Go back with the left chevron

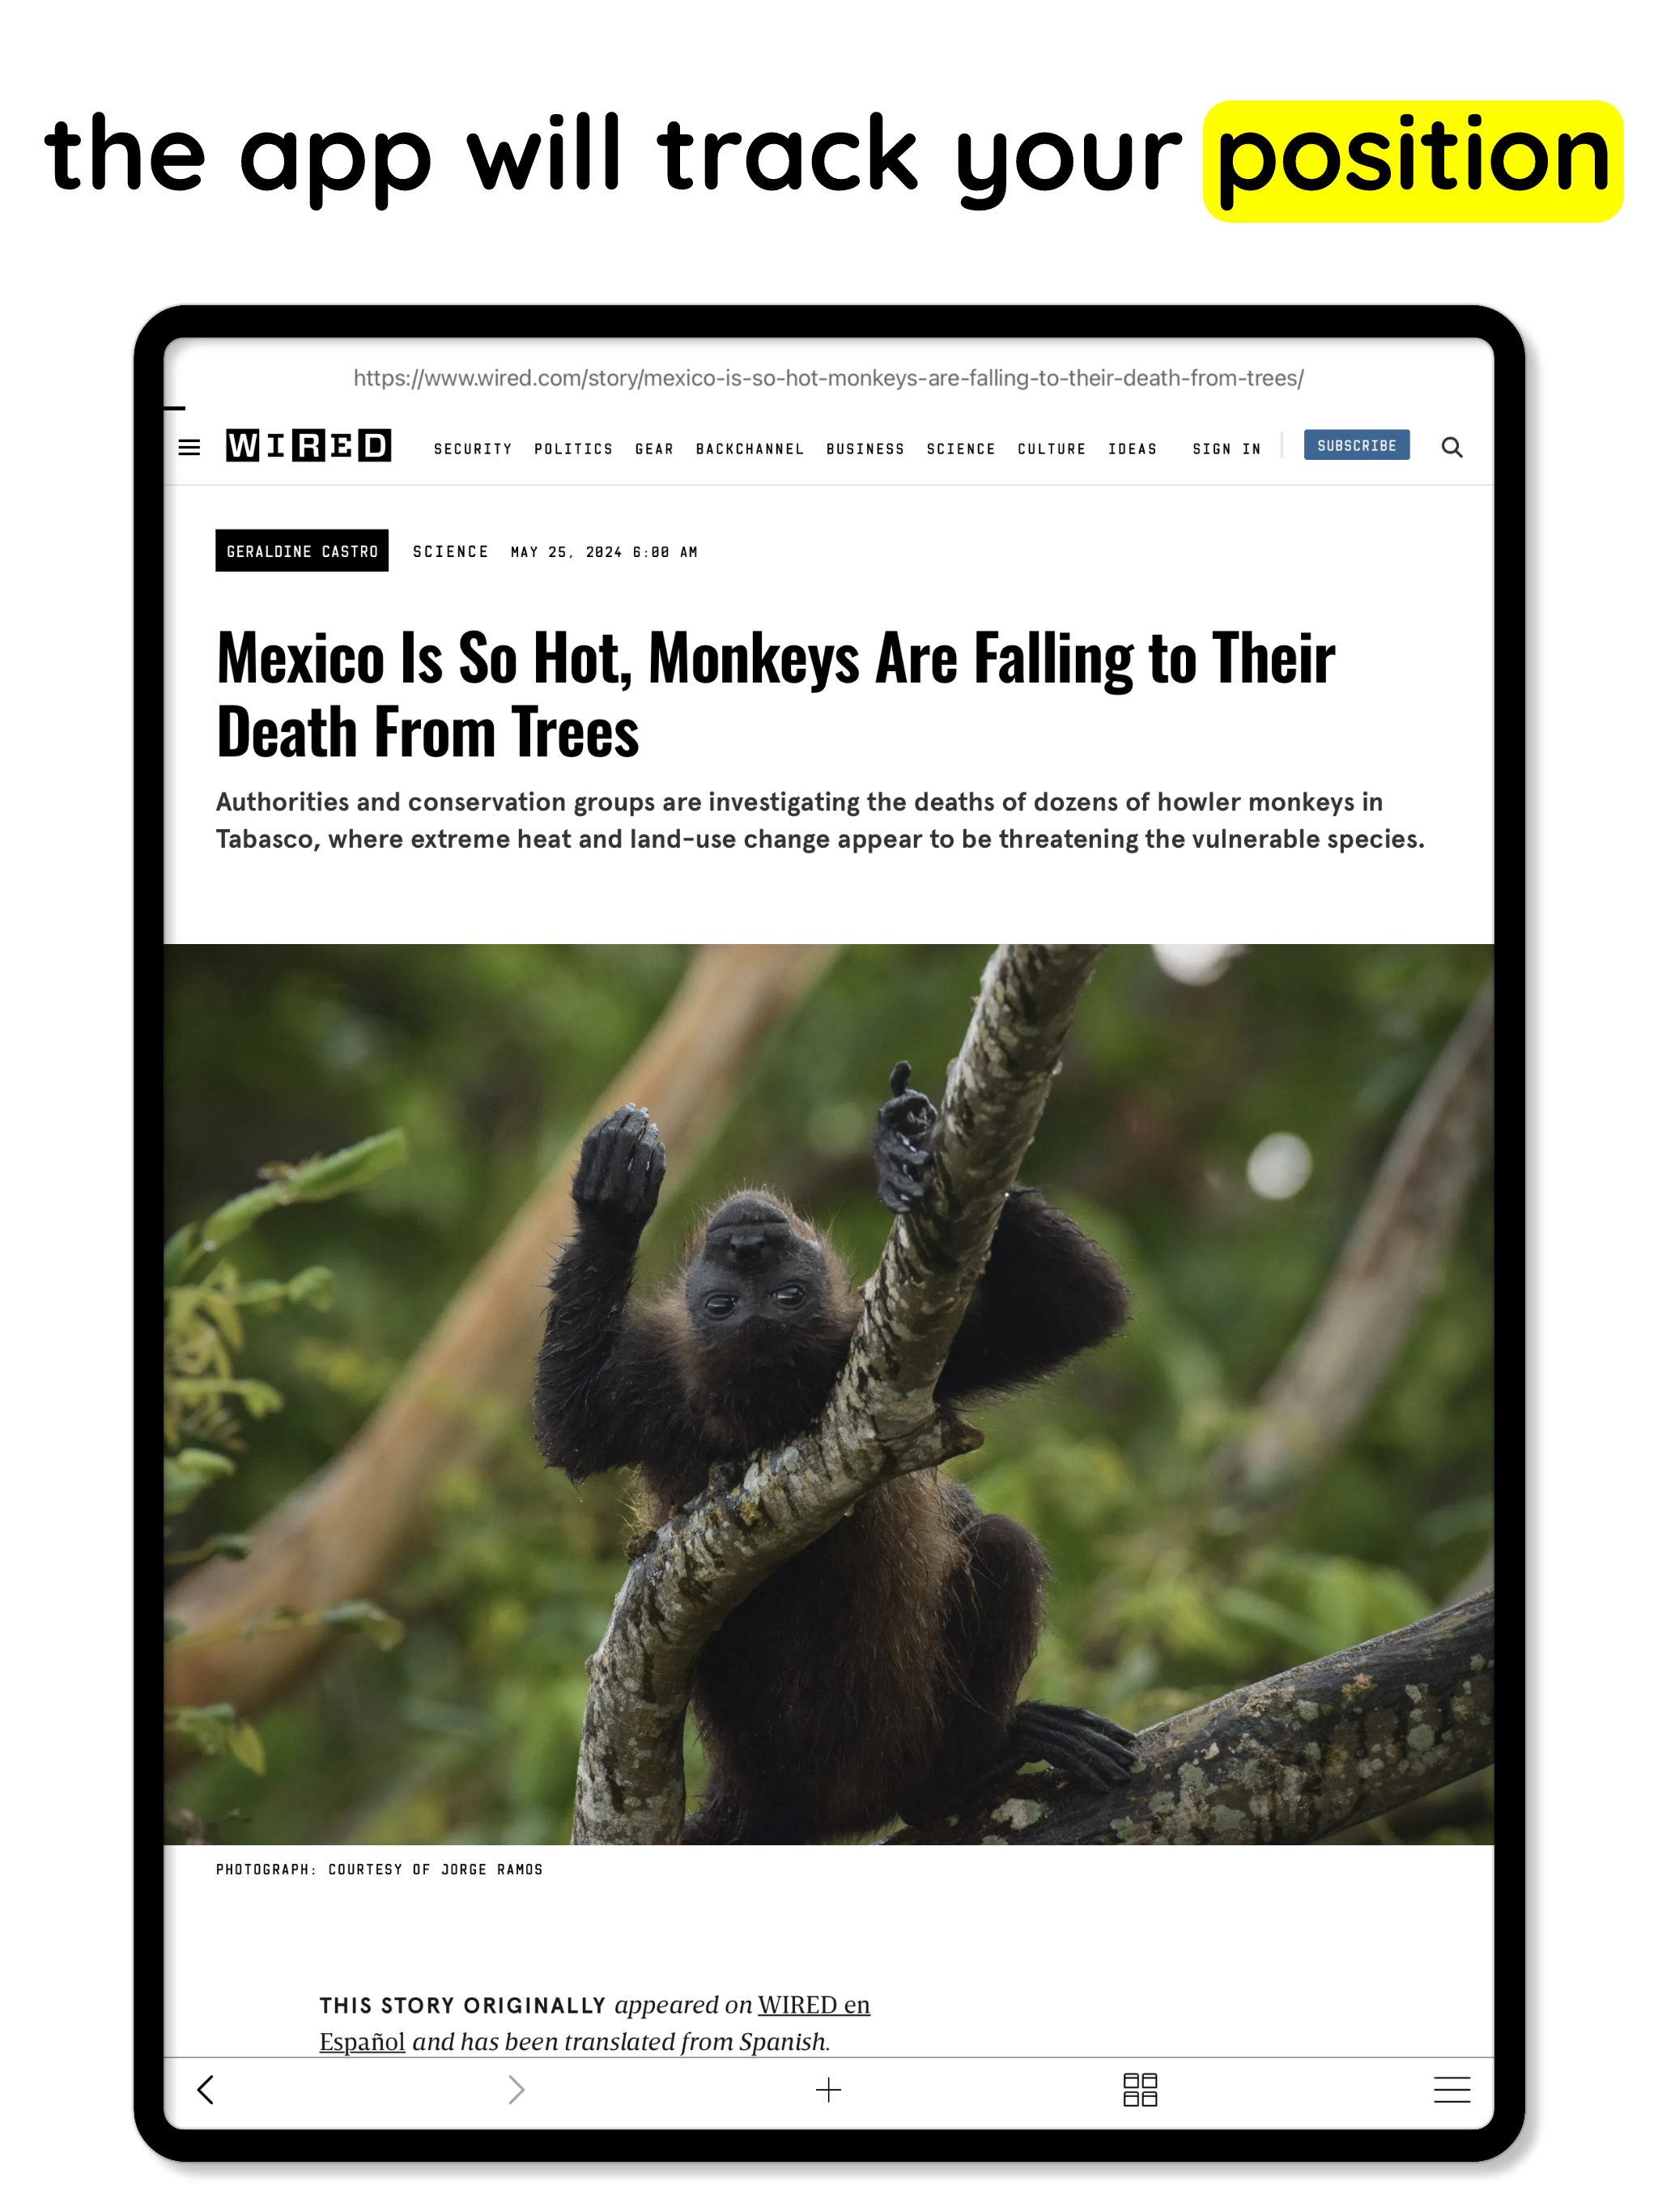(x=206, y=2089)
